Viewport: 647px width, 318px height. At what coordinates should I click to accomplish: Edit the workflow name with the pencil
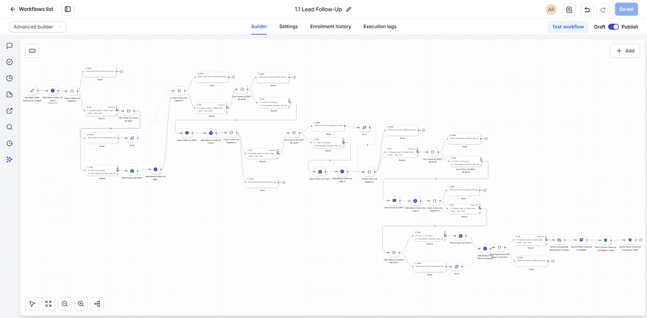point(349,9)
